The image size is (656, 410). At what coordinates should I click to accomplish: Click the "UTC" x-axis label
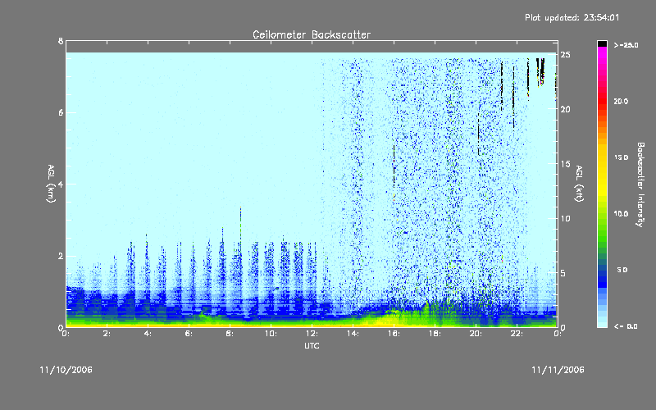tap(312, 345)
